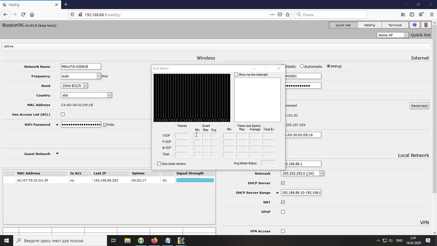Toggle the Firefox sidebar view
This screenshot has height=246, width=437.
tap(412, 15)
